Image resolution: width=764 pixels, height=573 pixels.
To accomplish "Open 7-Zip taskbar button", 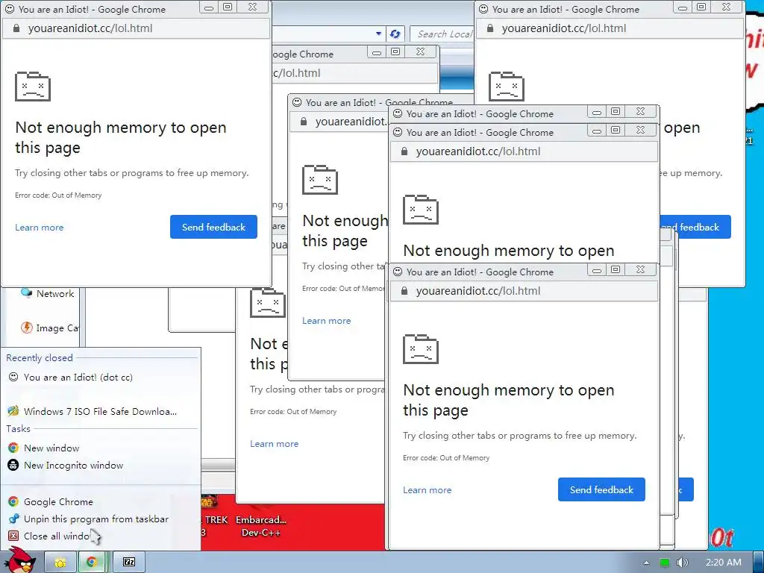I will pos(129,563).
